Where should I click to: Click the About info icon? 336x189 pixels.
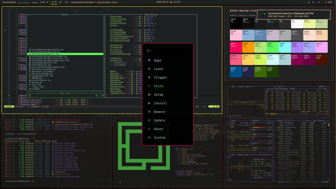(x=149, y=129)
